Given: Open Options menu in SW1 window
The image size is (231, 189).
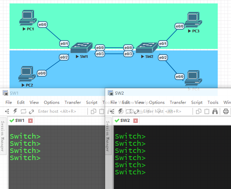Looking at the screenshot, I should pyautogui.click(x=52, y=102).
